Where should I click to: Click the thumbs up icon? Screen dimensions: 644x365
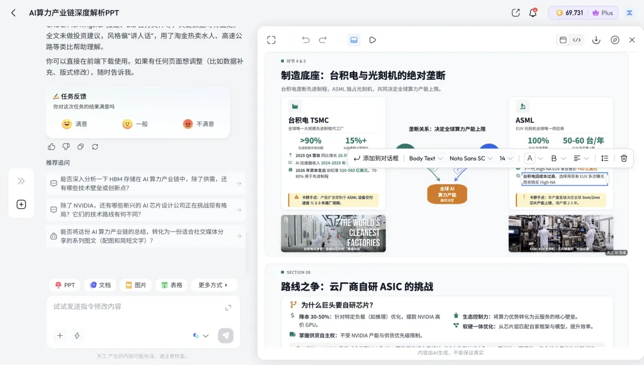click(51, 147)
